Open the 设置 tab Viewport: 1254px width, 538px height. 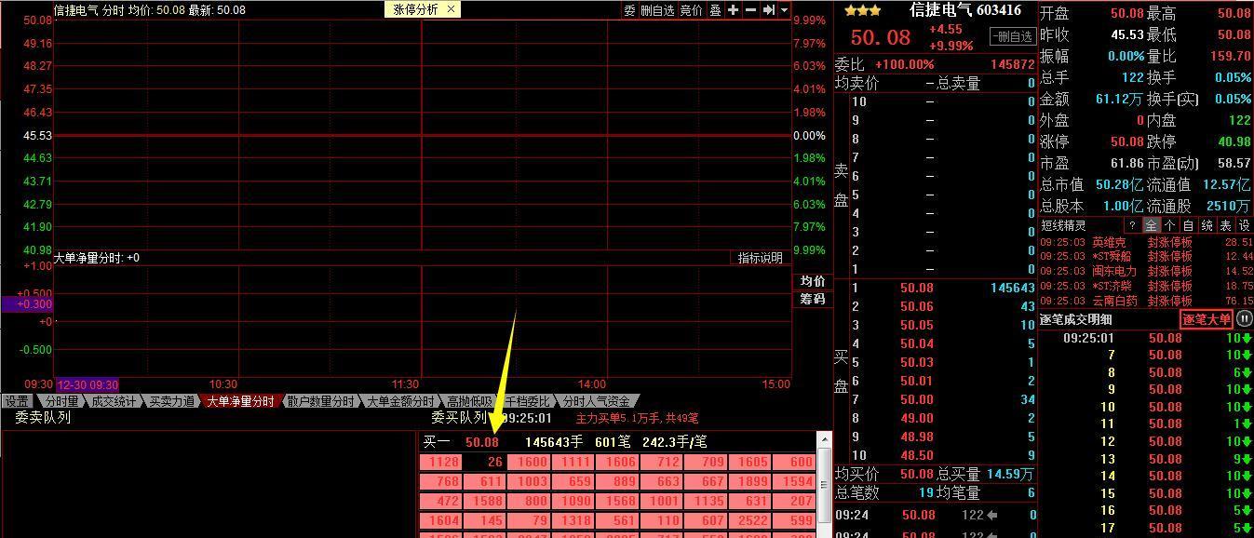coord(16,401)
